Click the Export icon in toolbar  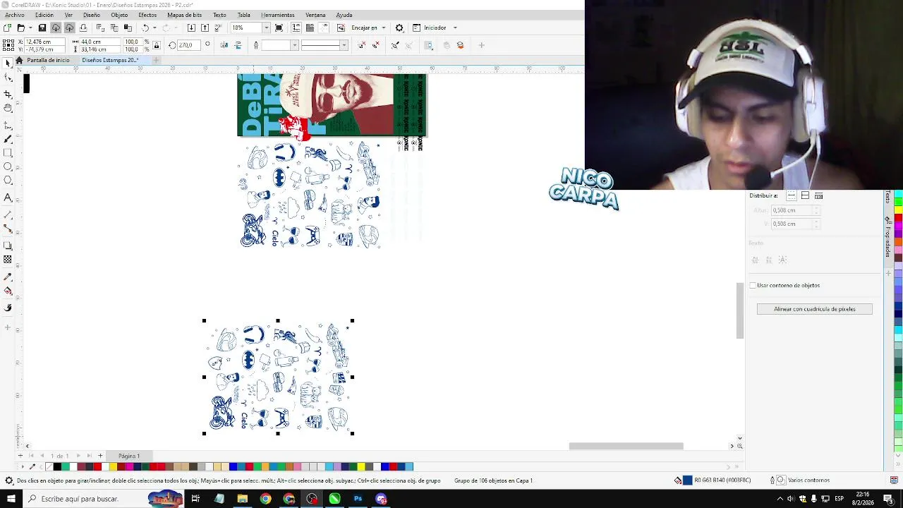(x=205, y=28)
